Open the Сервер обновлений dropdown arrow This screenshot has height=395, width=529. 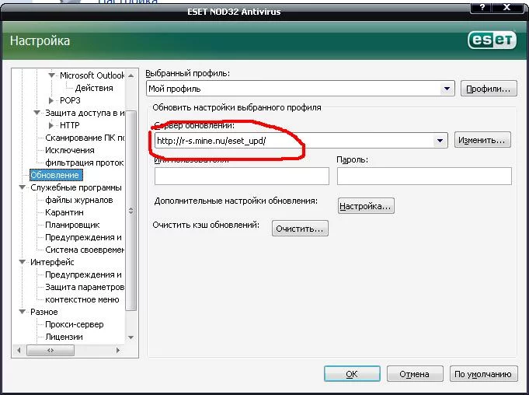[x=440, y=141]
